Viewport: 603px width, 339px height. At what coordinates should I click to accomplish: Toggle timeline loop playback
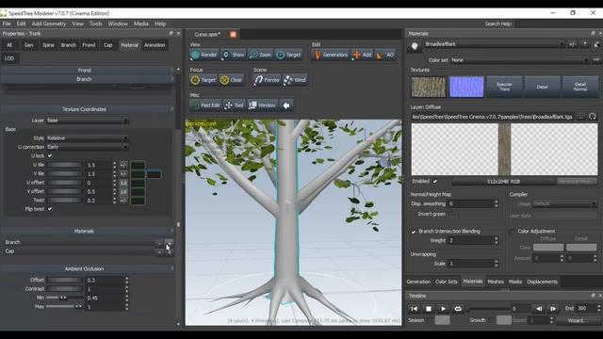pyautogui.click(x=458, y=309)
